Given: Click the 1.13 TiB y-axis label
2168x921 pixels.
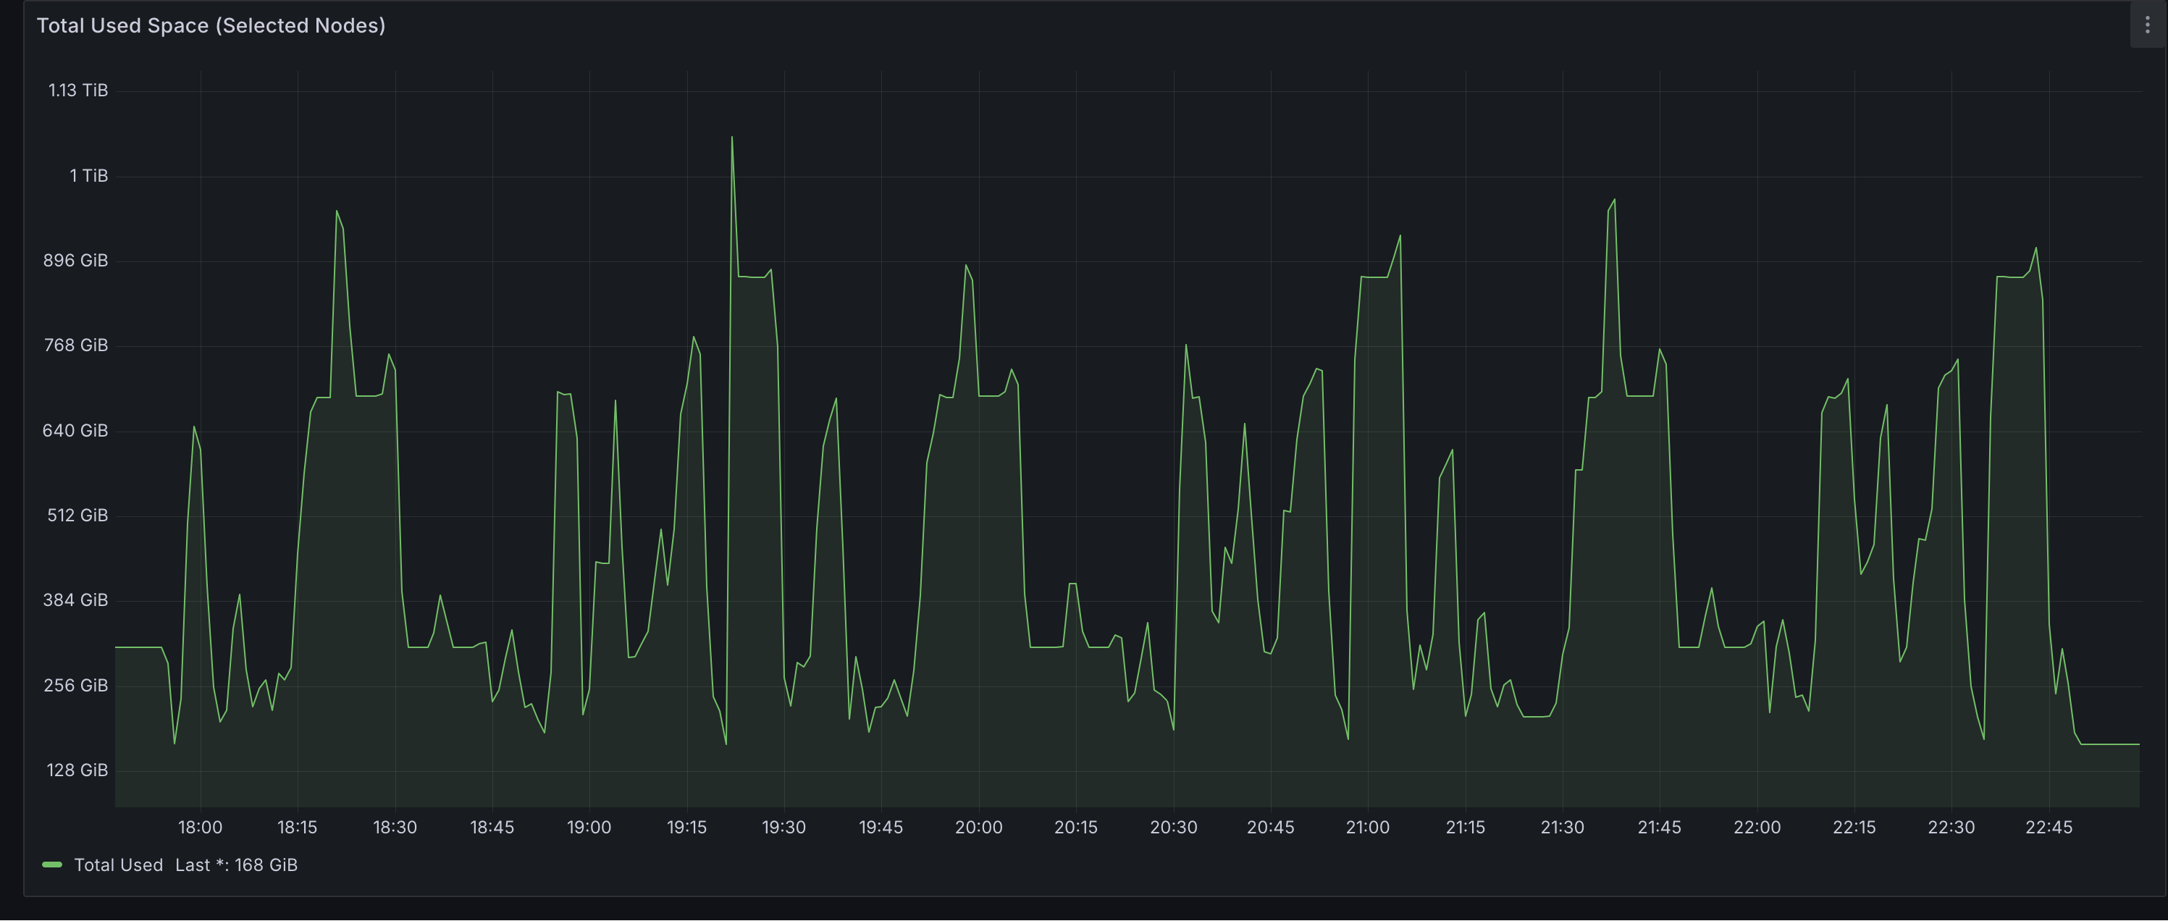Looking at the screenshot, I should [78, 90].
